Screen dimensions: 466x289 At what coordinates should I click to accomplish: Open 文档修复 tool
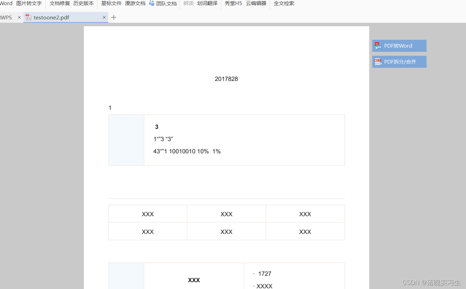pos(59,3)
